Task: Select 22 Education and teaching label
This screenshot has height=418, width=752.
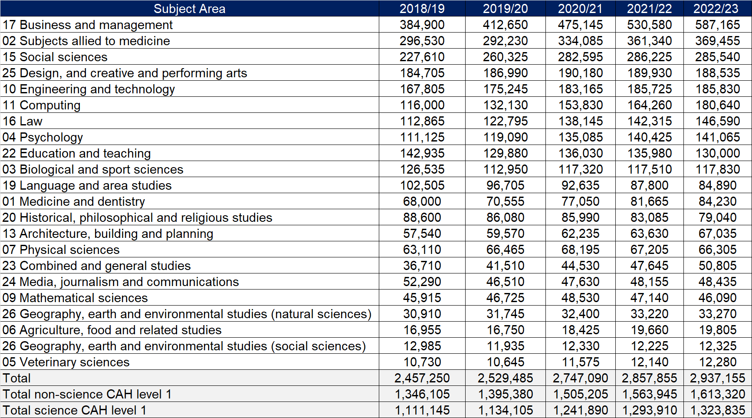Action: [x=77, y=153]
